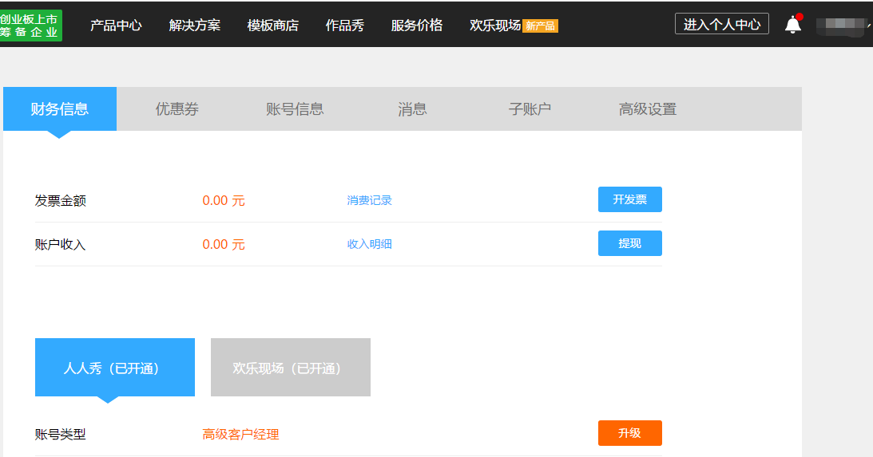
Task: Click 账户收入 value 0.00 元
Action: tap(224, 245)
